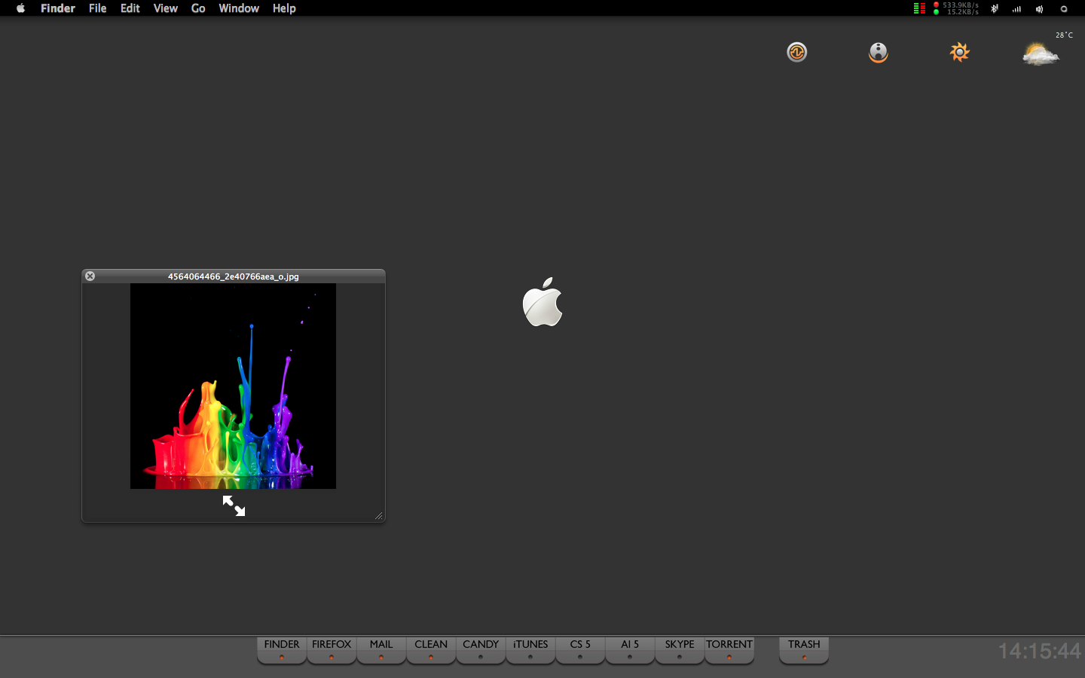Open the View menu
Screen dimensions: 1085x678
(x=166, y=8)
